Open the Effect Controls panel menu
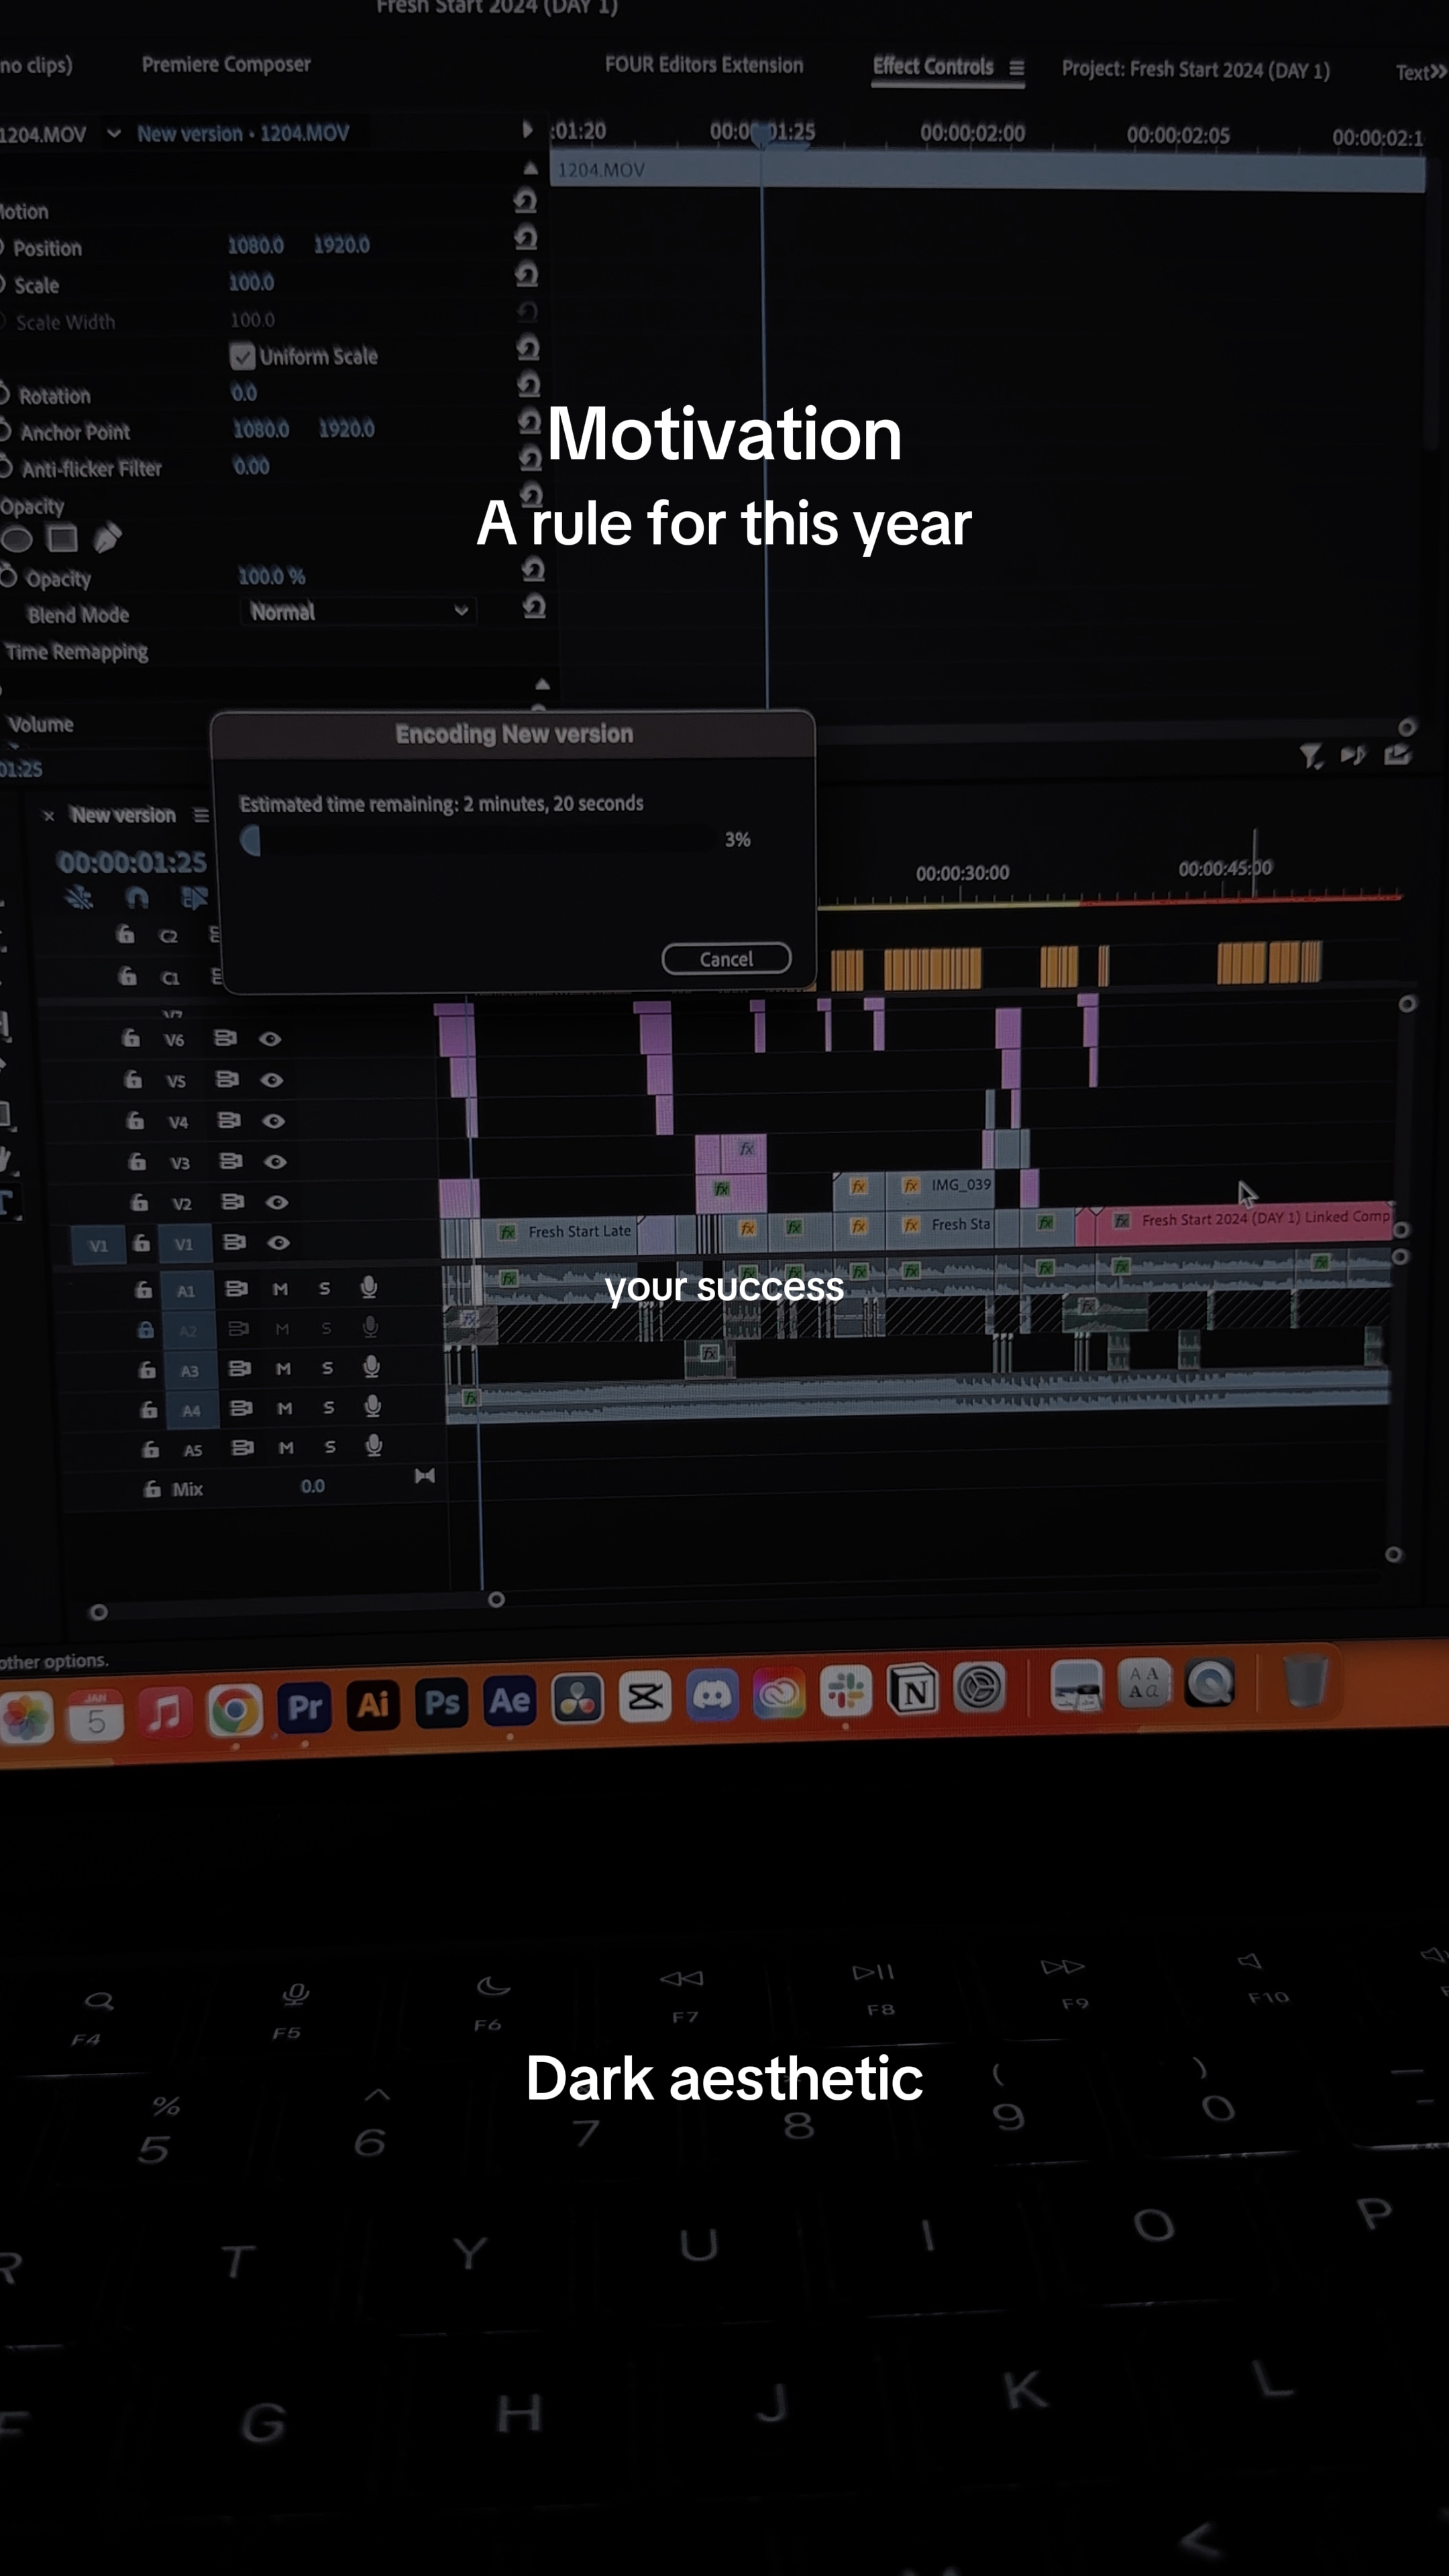 (x=1016, y=68)
